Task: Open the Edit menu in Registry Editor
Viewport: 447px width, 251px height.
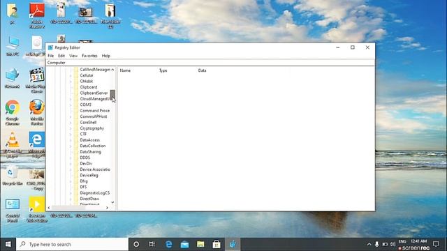Action: 61,56
